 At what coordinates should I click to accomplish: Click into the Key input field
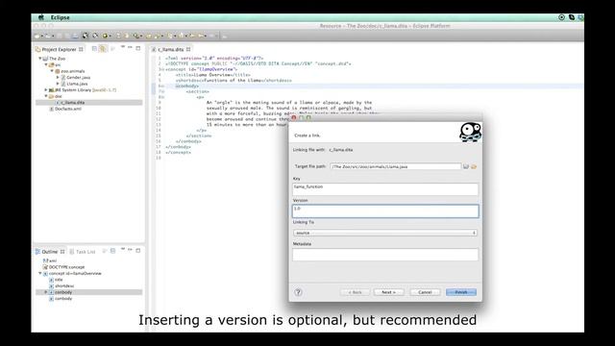coord(385,189)
